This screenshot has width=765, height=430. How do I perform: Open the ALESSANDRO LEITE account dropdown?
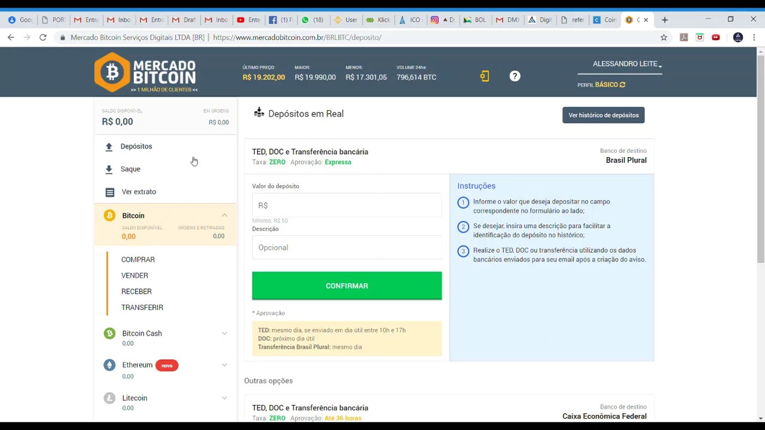[627, 64]
